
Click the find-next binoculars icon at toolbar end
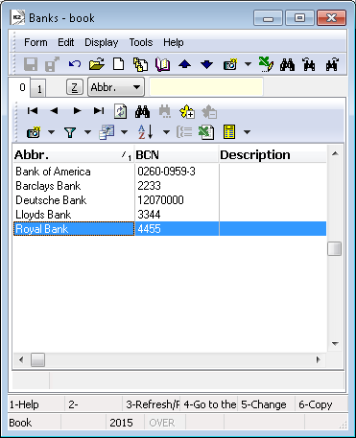332,64
